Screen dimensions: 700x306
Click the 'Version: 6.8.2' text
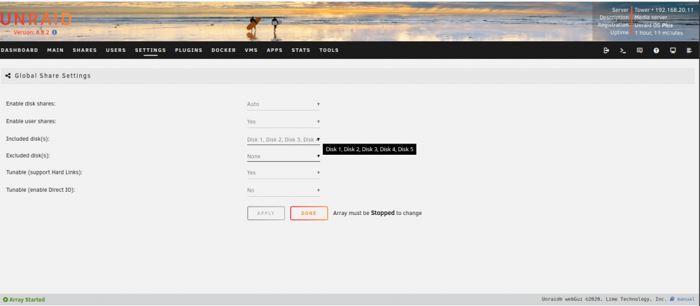[31, 33]
